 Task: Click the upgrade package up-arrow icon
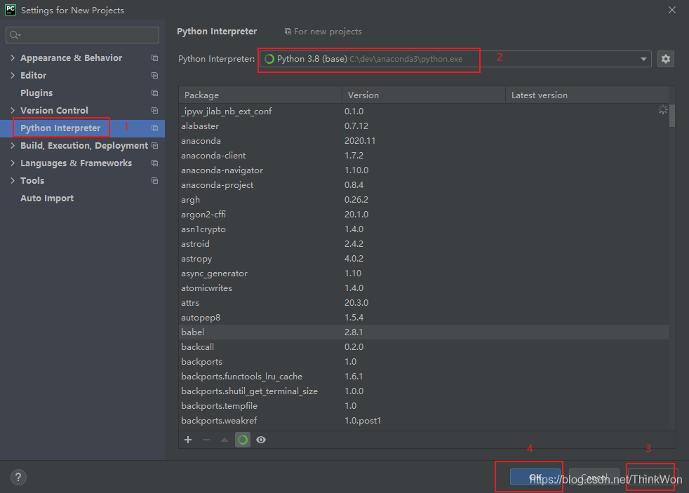tap(225, 440)
